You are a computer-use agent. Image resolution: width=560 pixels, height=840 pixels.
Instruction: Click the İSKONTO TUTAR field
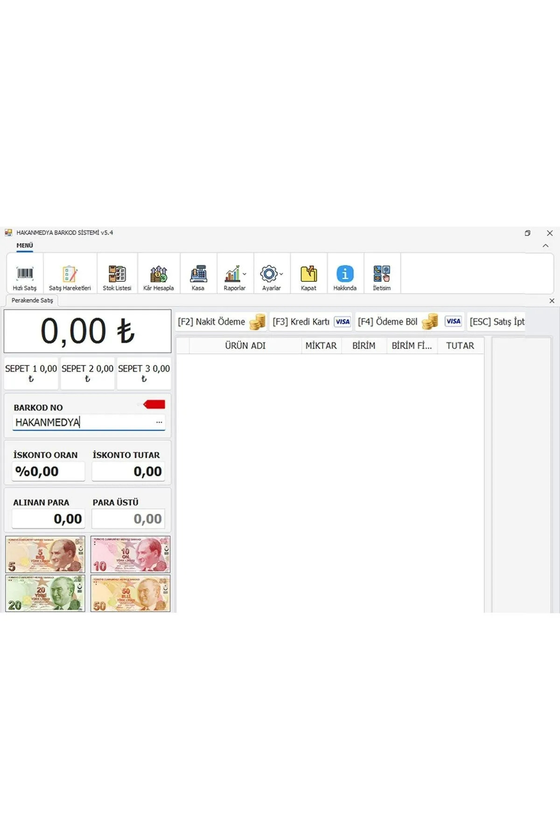[128, 471]
